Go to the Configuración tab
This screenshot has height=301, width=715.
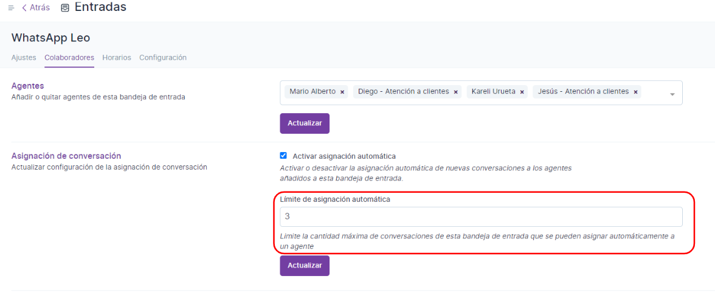click(x=163, y=58)
